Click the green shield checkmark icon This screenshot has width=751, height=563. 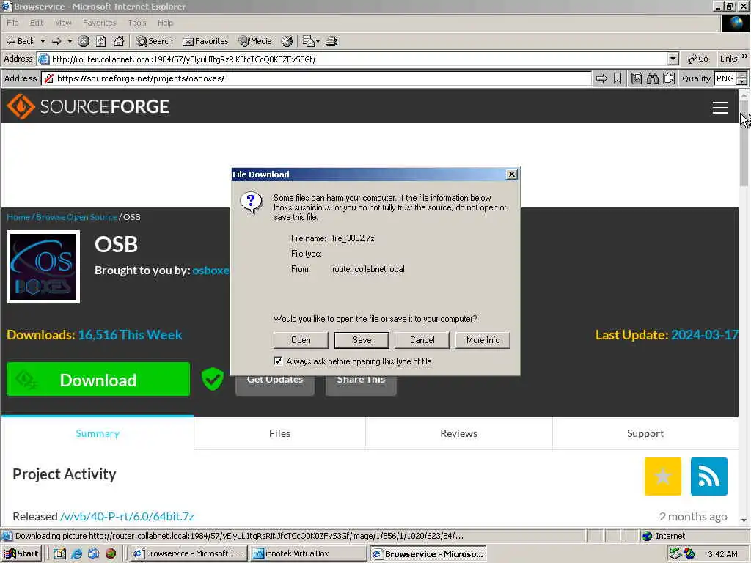[x=213, y=379]
